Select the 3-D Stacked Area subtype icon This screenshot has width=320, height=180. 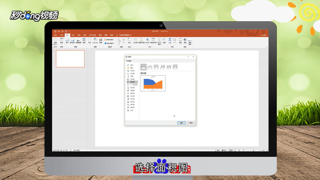(x=169, y=67)
